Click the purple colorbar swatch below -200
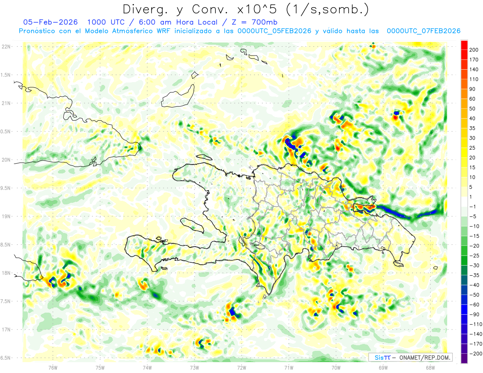 point(464,358)
